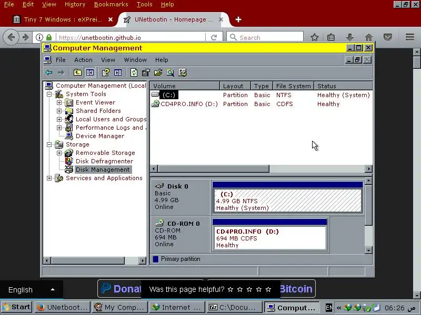Click the Firefox reload button
The width and height of the screenshot is (421, 315).
pyautogui.click(x=214, y=37)
